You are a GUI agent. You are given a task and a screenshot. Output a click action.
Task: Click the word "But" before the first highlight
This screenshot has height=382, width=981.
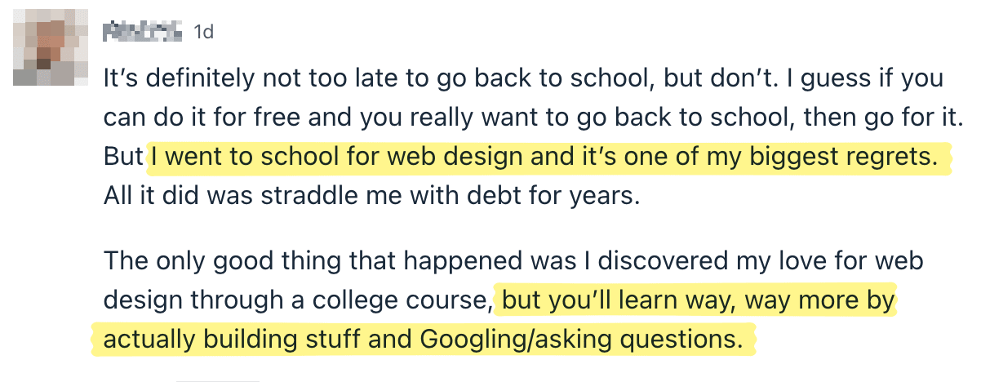[123, 157]
